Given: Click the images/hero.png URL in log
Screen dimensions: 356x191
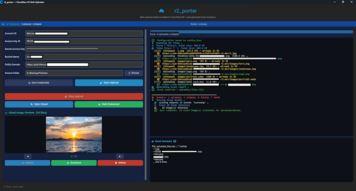Looking at the screenshot, I should click(206, 64).
